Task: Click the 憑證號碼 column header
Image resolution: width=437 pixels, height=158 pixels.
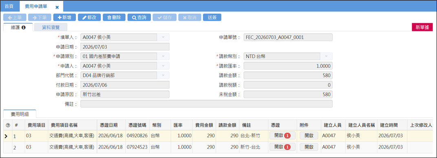Action: click(x=137, y=125)
